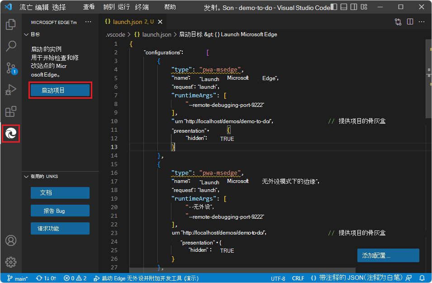
Task: Open the Explorer view in activity bar
Action: point(11,24)
